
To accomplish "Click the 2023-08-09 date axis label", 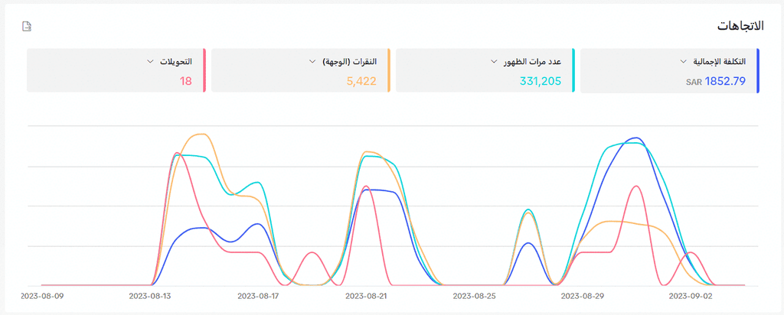I will (42, 296).
